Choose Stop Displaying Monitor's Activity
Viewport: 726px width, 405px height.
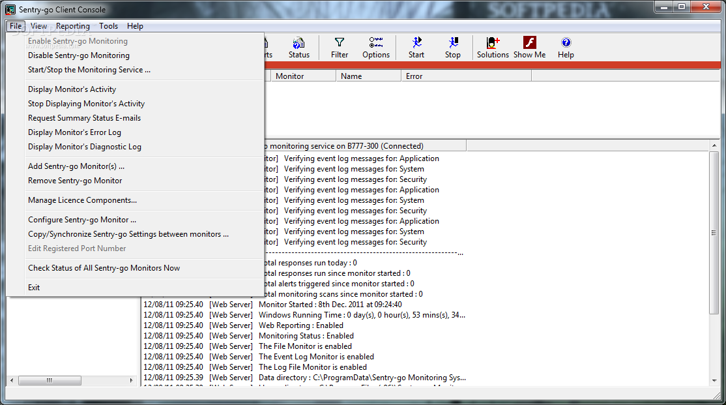[135, 103]
